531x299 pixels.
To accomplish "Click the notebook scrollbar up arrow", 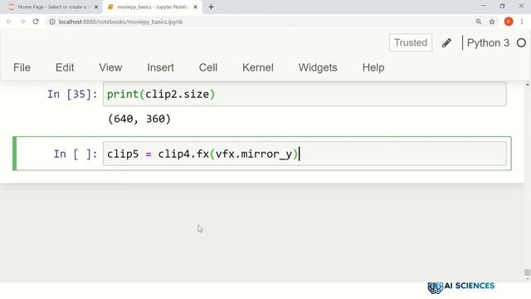I will pos(528,84).
